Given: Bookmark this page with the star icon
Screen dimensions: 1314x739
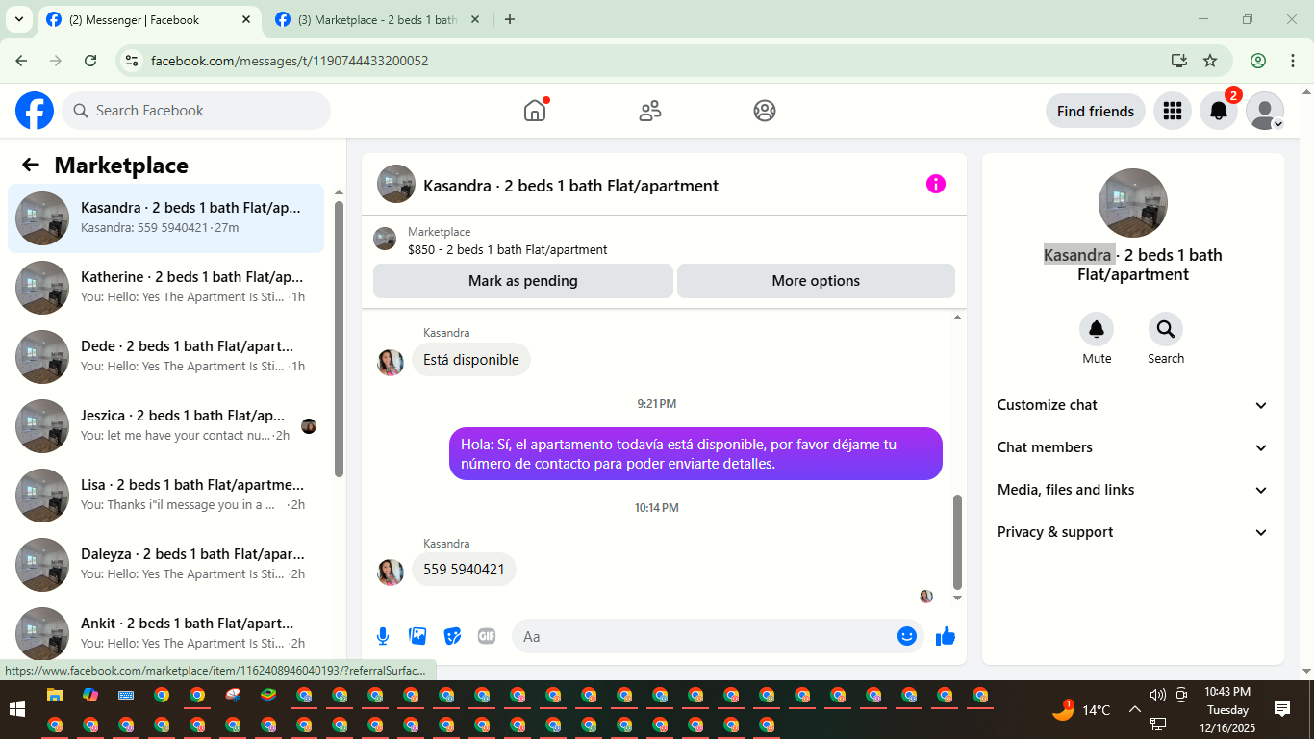Looking at the screenshot, I should pos(1210,61).
